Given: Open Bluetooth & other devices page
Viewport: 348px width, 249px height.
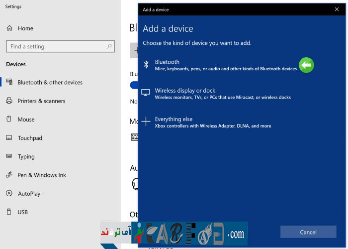Looking at the screenshot, I should [x=50, y=82].
